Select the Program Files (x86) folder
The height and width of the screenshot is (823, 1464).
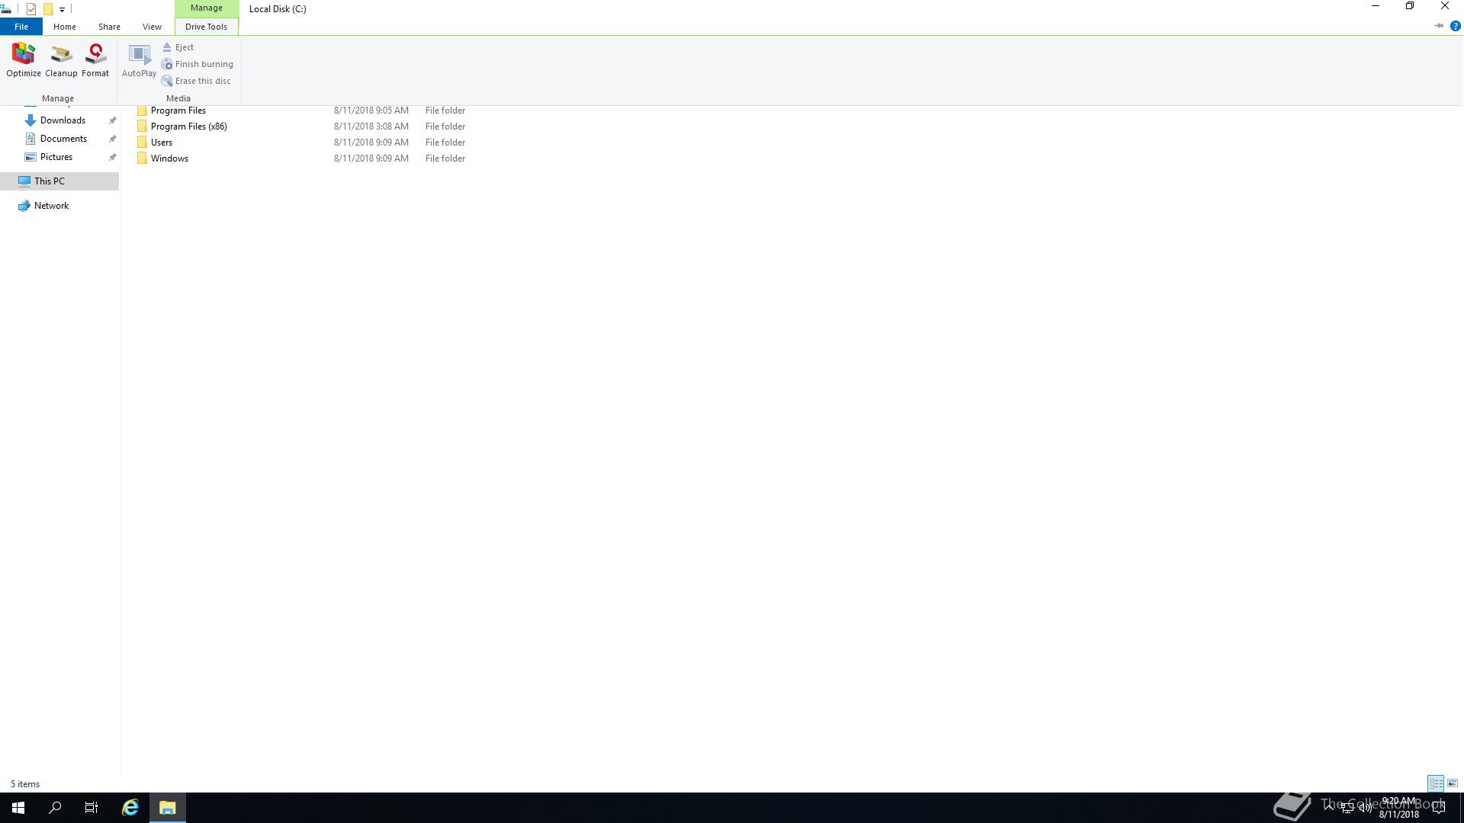(x=189, y=126)
